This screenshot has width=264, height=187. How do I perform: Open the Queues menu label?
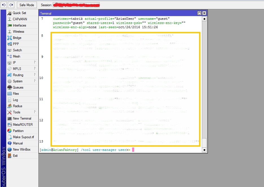pyautogui.click(x=18, y=87)
